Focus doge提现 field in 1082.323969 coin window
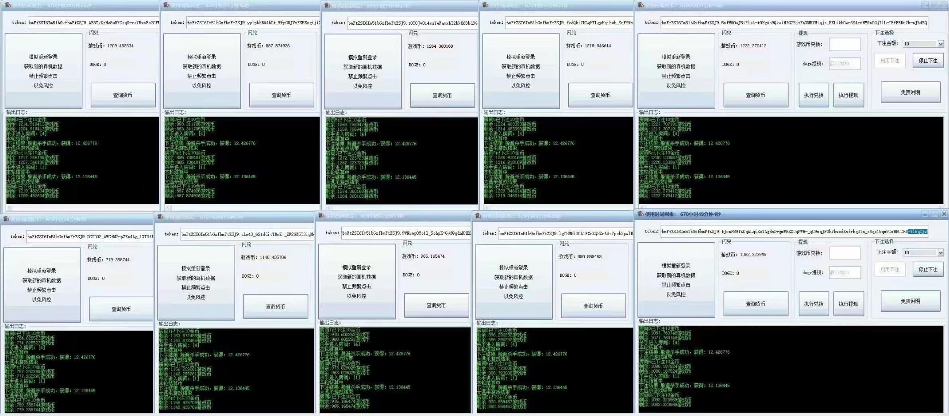Image resolution: width=949 pixels, height=416 pixels. point(845,272)
